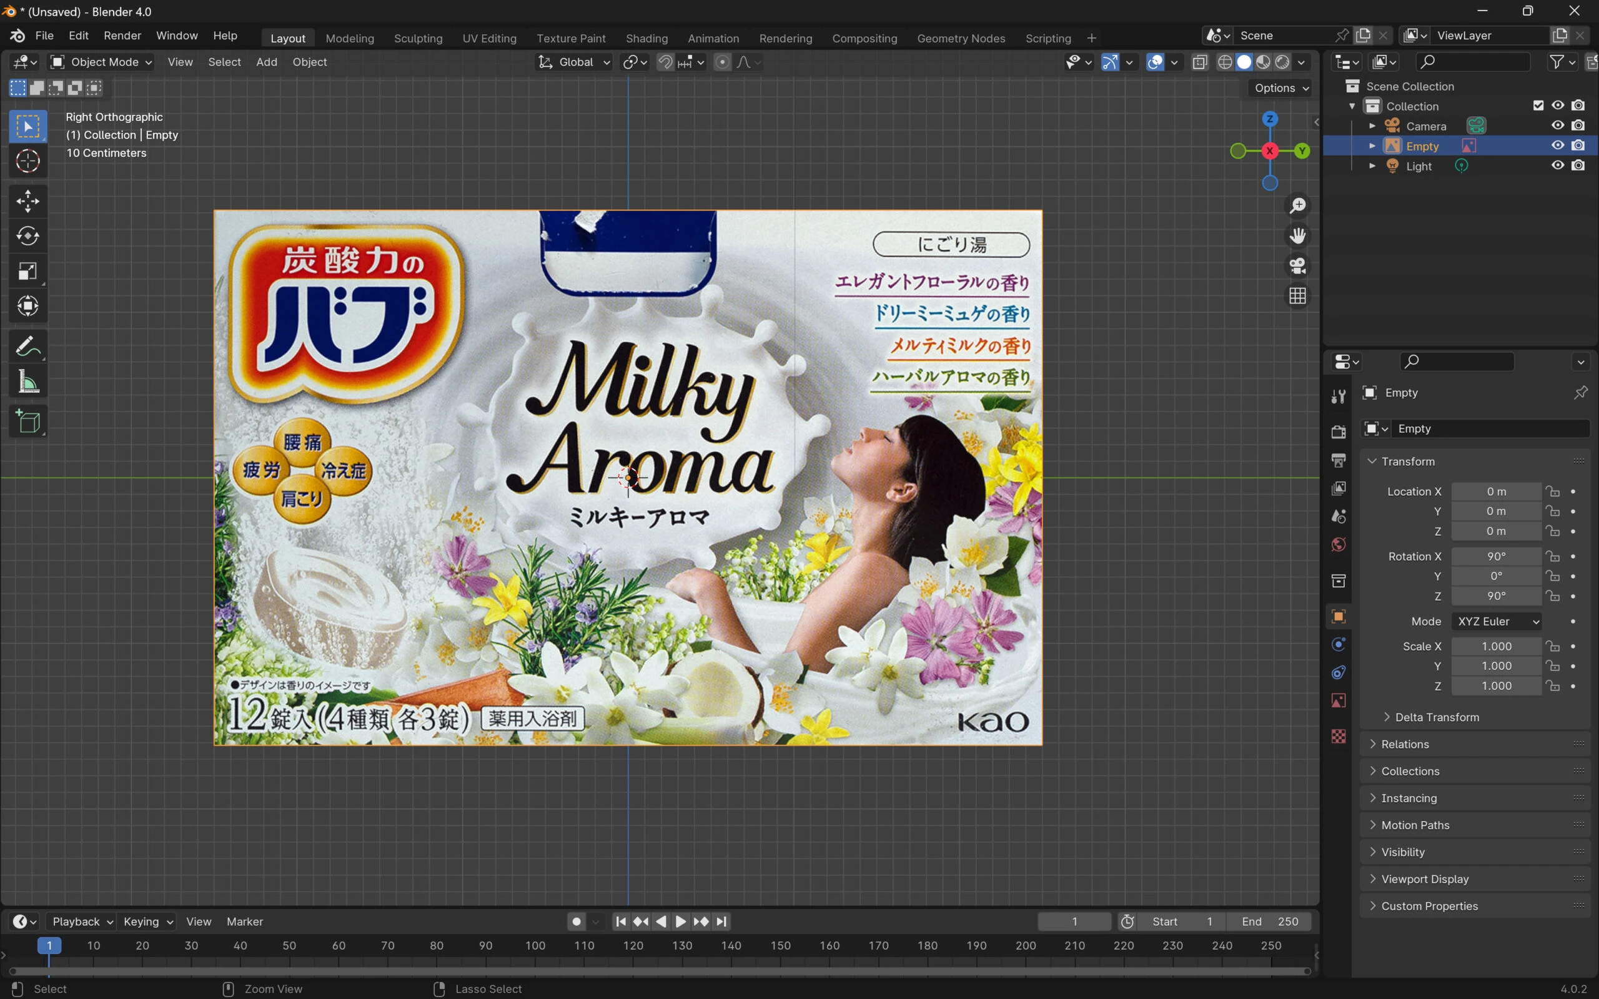
Task: Open the Render menu
Action: pyautogui.click(x=122, y=36)
